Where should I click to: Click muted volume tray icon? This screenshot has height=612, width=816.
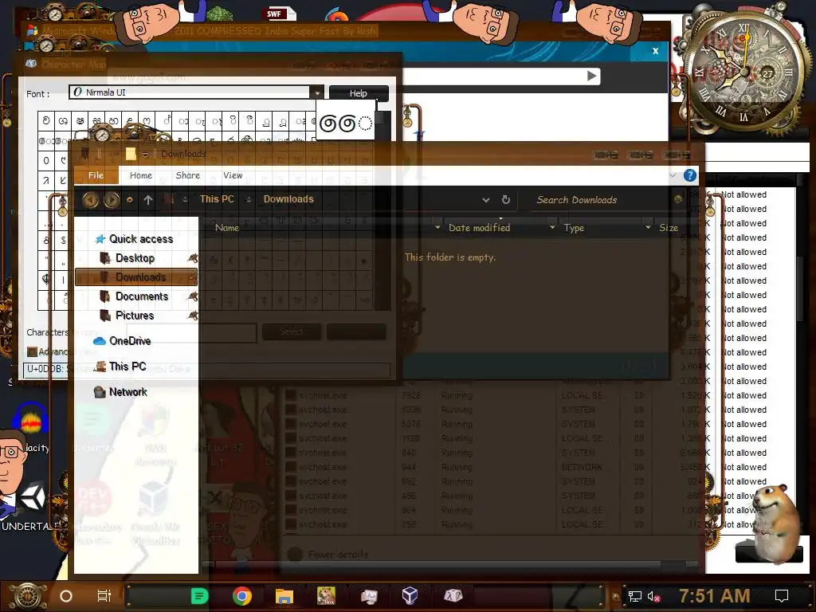[653, 596]
